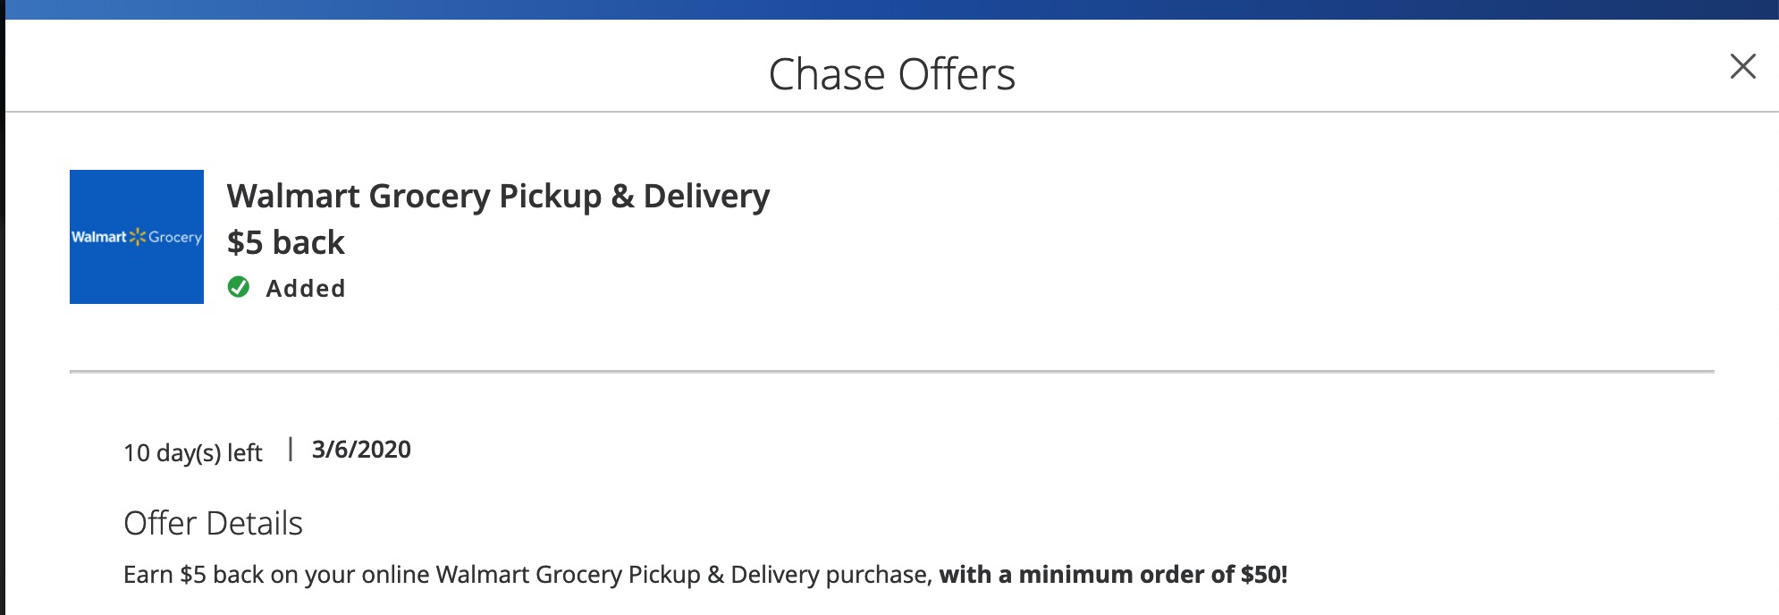Select the Walmart Grocery Pickup & Delivery title
The height and width of the screenshot is (615, 1779).
pyautogui.click(x=498, y=196)
